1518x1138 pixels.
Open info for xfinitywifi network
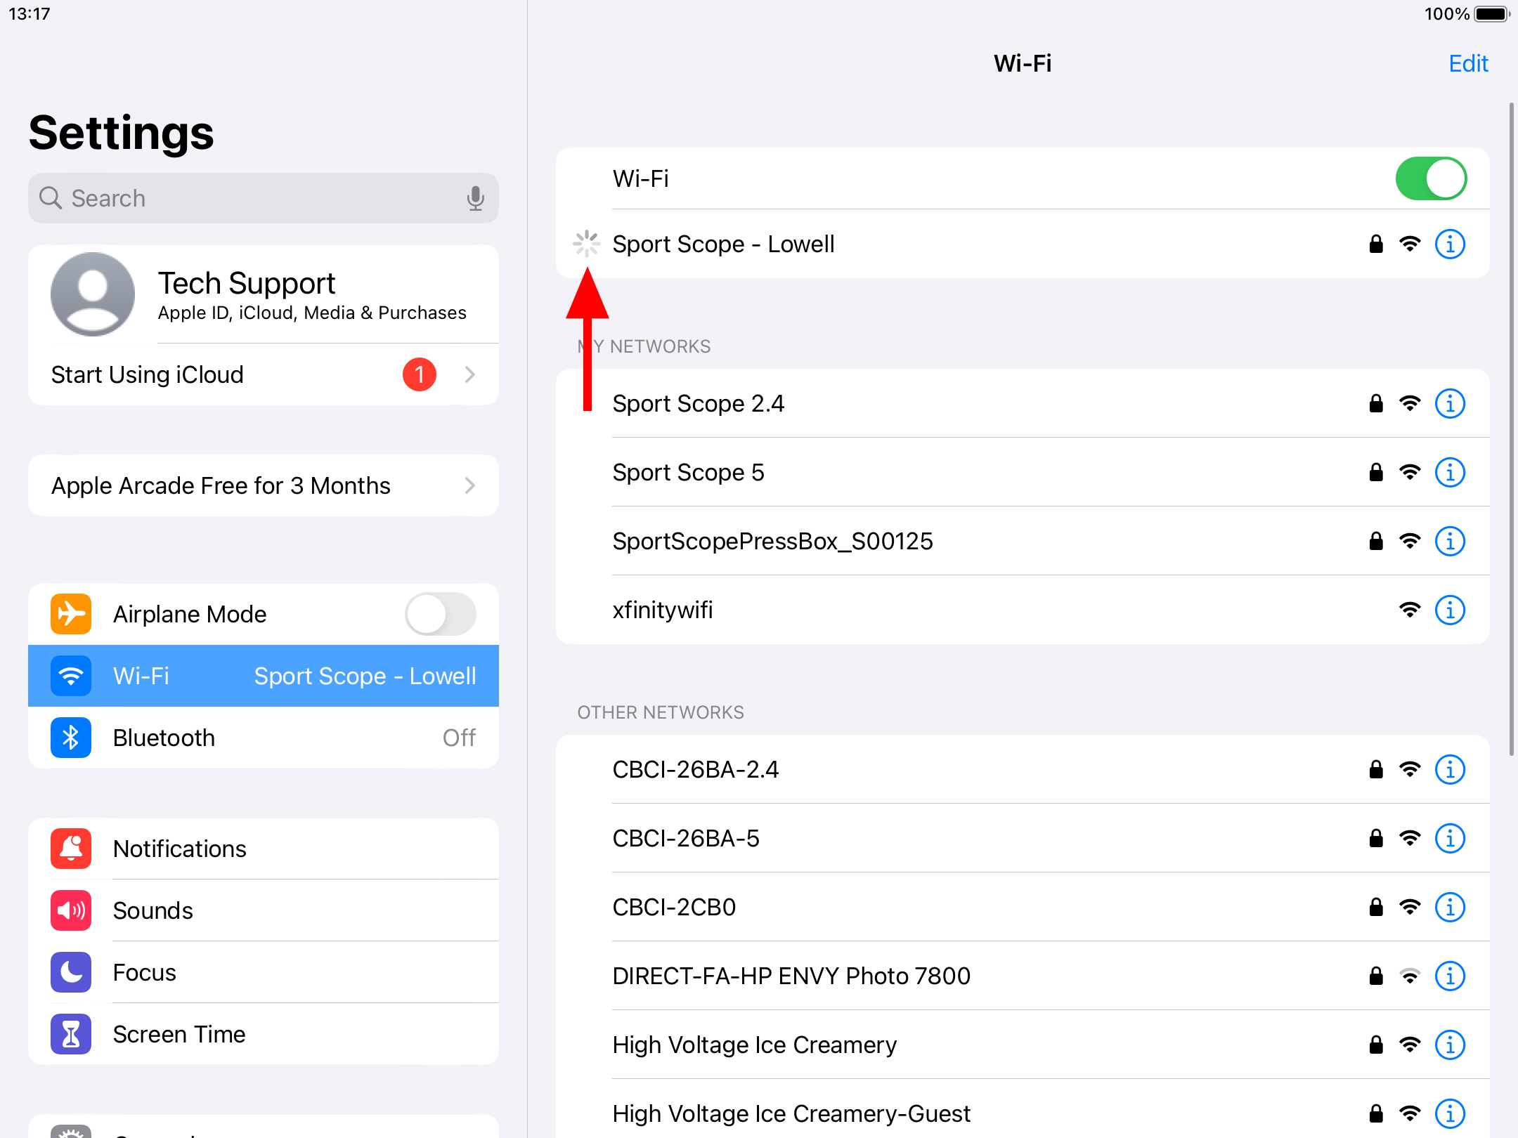[x=1450, y=610]
